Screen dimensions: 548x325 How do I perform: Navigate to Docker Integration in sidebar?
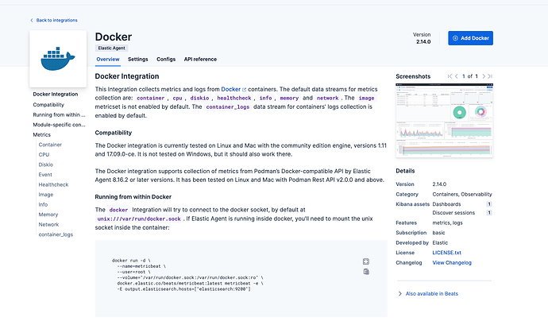(56, 94)
